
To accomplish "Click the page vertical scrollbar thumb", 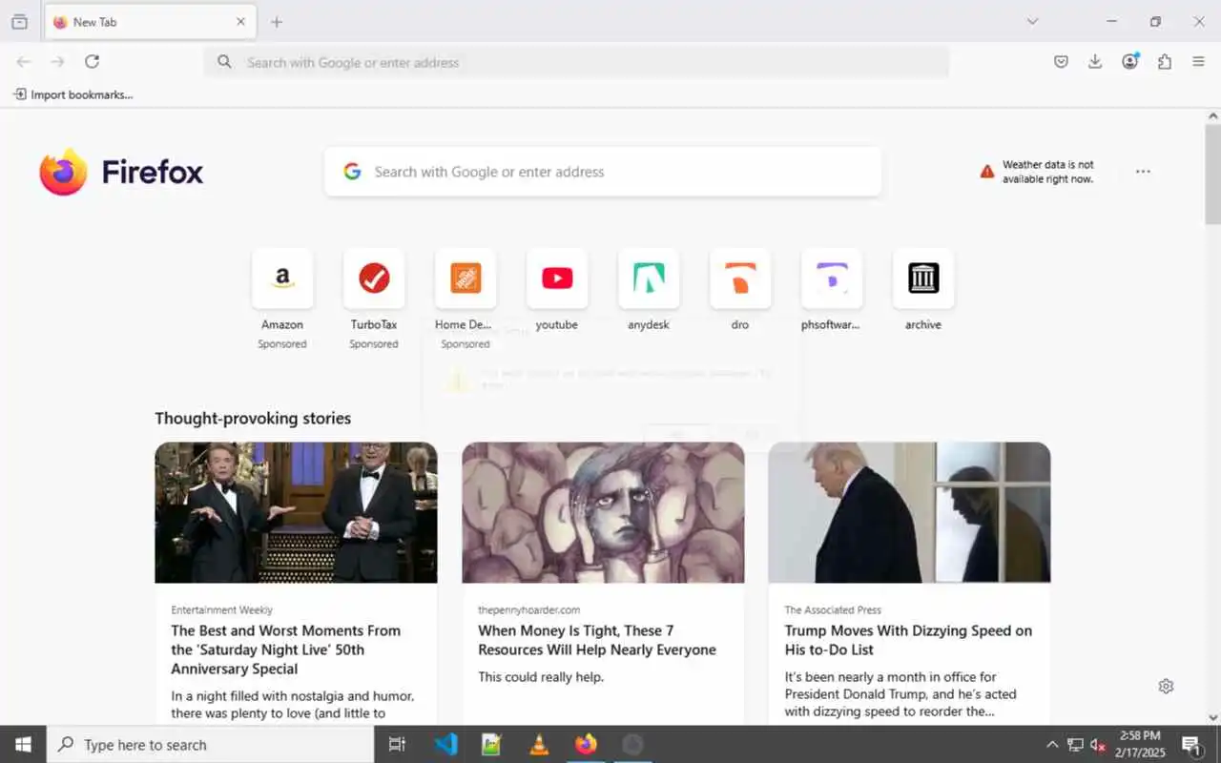I will point(1212,175).
